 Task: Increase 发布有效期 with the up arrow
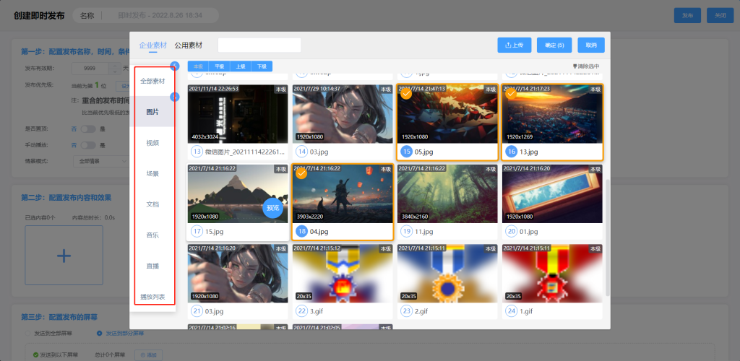115,65
